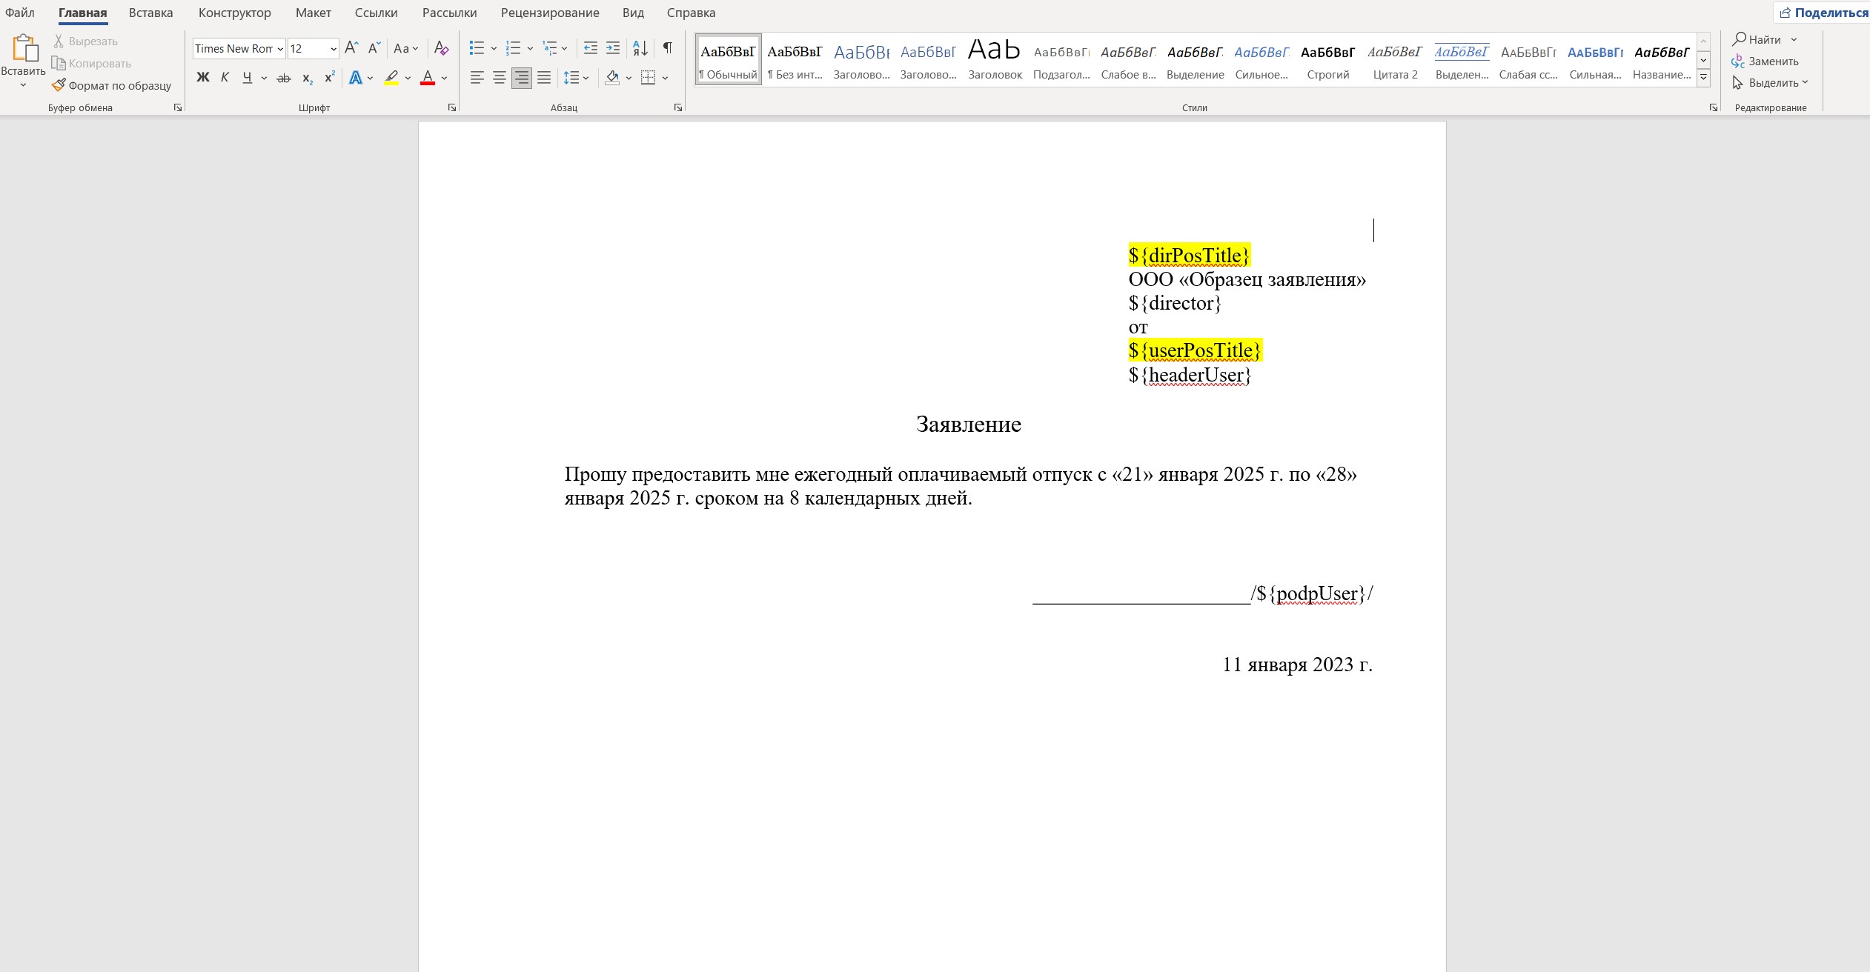
Task: Toggle Bold (Ж) formatting
Action: 203,78
